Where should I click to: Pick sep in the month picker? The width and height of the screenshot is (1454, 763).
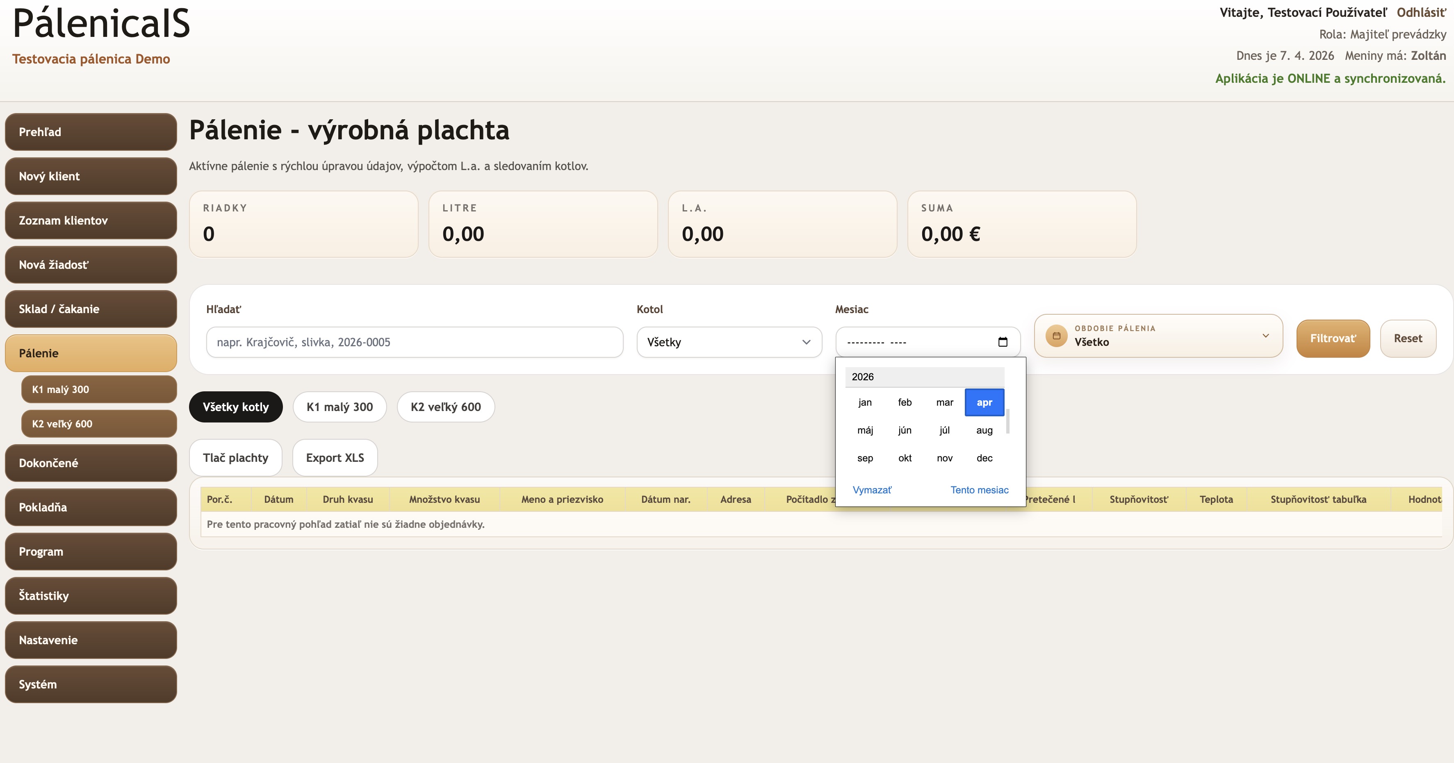tap(865, 458)
